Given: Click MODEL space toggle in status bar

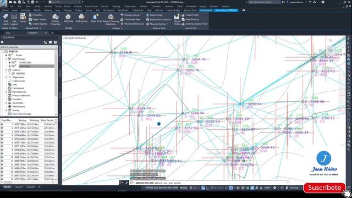Looking at the screenshot, I should [184, 188].
